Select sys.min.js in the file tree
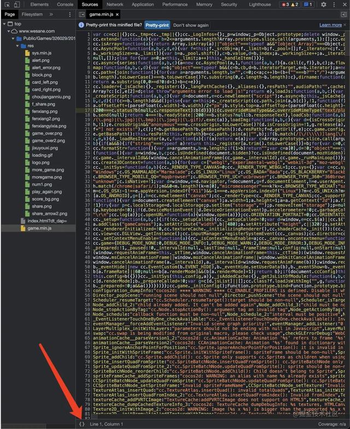This screenshot has height=429, width=350. [42, 53]
